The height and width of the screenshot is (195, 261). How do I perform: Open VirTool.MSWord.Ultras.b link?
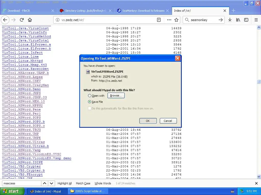click(x=25, y=146)
